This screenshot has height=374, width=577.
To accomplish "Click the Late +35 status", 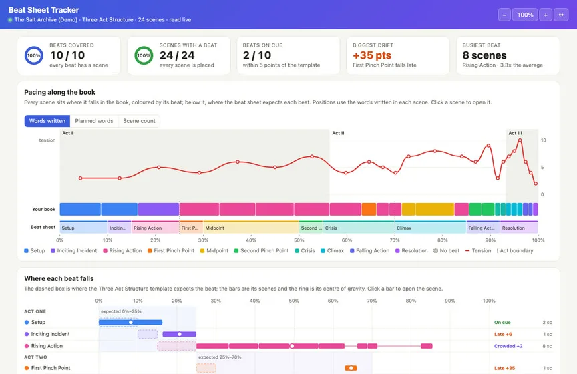I will coord(504,368).
